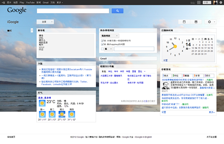
Task: Click the add gadget window icon button
Action: click(184, 22)
